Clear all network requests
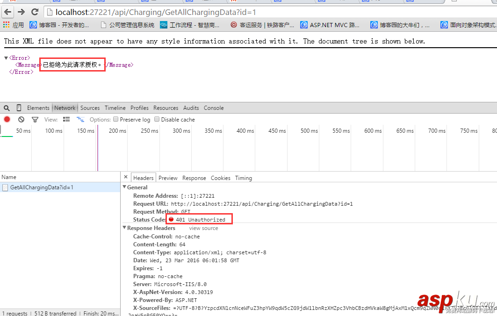 click(21, 119)
